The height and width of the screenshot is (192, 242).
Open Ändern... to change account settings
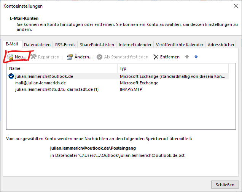(x=70, y=57)
